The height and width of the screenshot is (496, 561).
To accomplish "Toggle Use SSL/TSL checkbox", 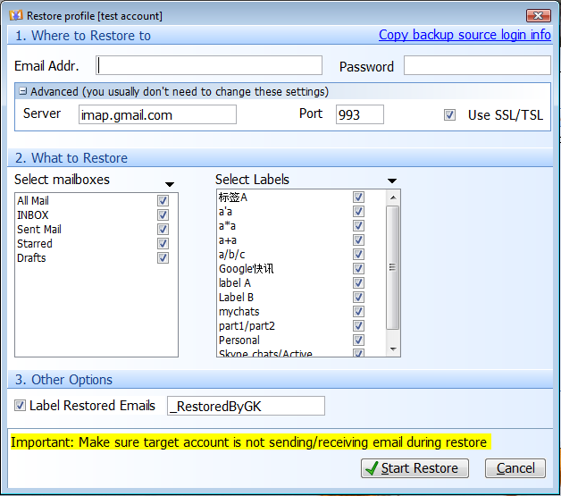I will (x=450, y=115).
